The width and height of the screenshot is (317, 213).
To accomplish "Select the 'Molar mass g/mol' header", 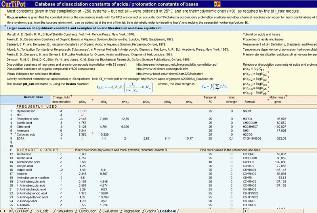I will click(277, 100).
